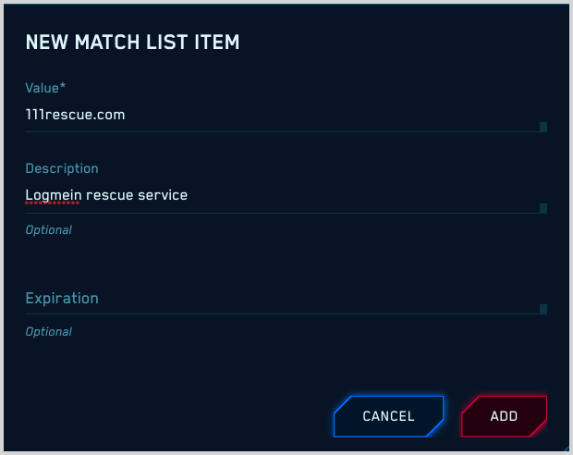This screenshot has height=455, width=573.
Task: Click the NEW MATCH LIST ITEM title
Action: coord(133,42)
